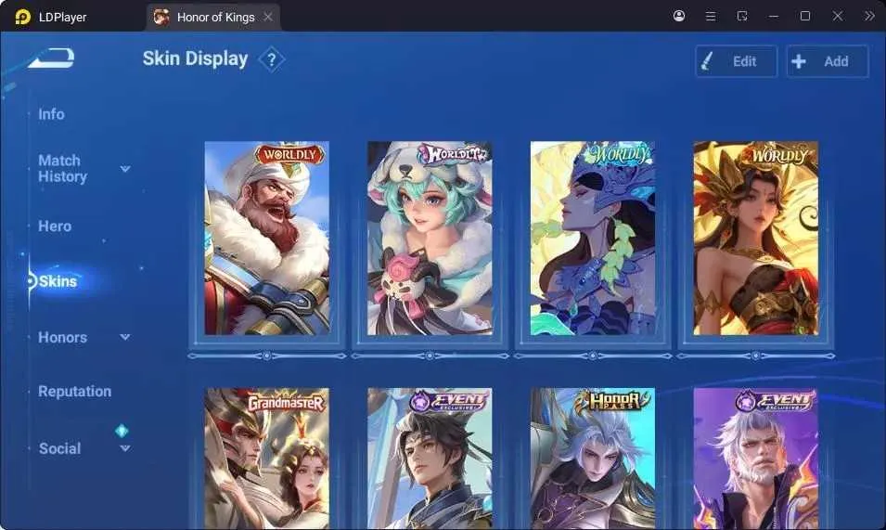This screenshot has width=886, height=530.
Task: Expand the Social chevron arrow
Action: [125, 448]
